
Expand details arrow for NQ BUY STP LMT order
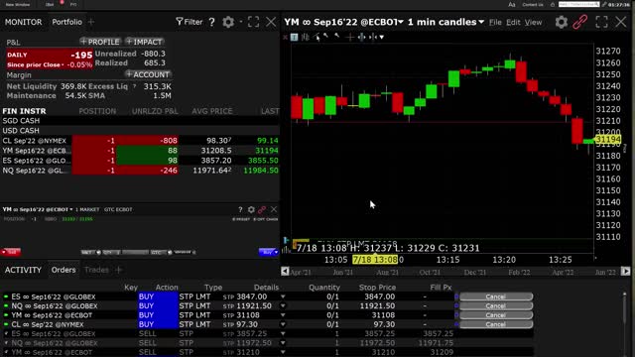coord(283,306)
